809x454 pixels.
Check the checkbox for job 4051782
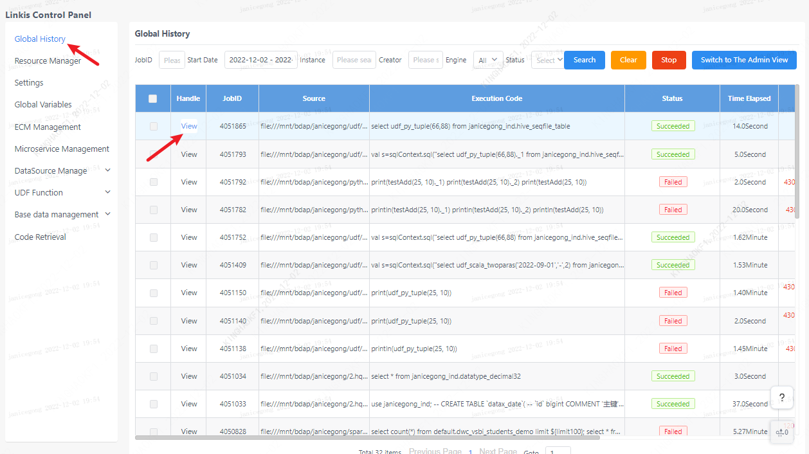tap(153, 210)
